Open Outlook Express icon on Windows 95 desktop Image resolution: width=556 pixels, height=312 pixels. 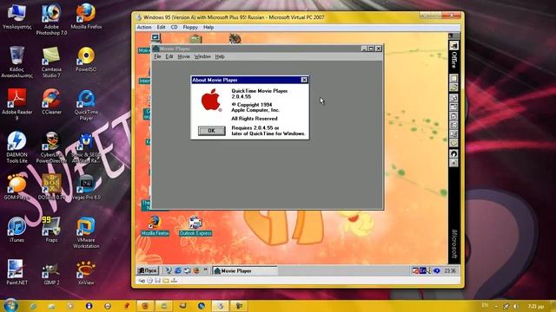pos(195,225)
